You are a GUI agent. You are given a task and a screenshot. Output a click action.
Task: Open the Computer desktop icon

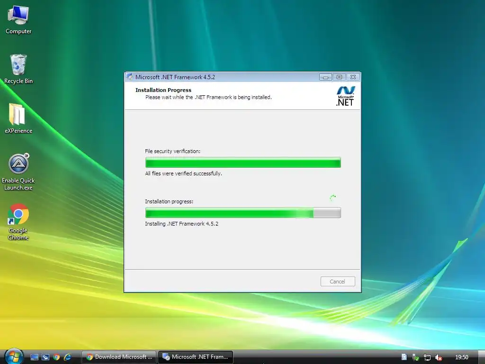18,20
